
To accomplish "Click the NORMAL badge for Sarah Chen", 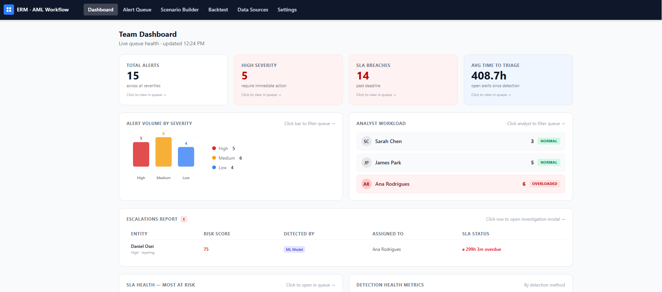I will (549, 141).
